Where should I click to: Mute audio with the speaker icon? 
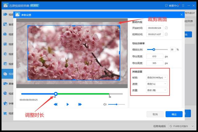(105, 105)
